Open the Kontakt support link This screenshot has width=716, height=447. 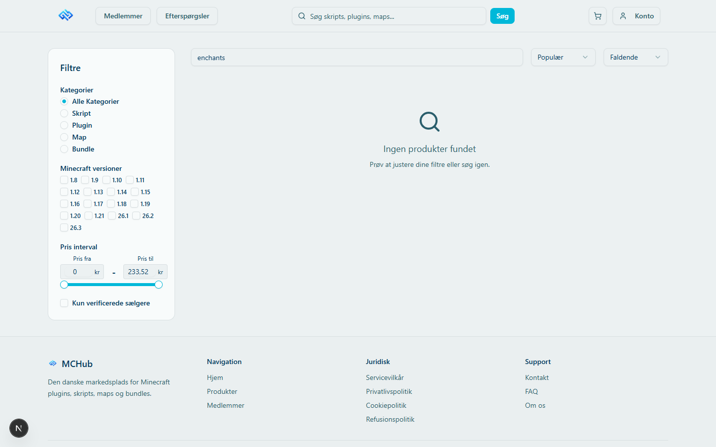click(537, 377)
